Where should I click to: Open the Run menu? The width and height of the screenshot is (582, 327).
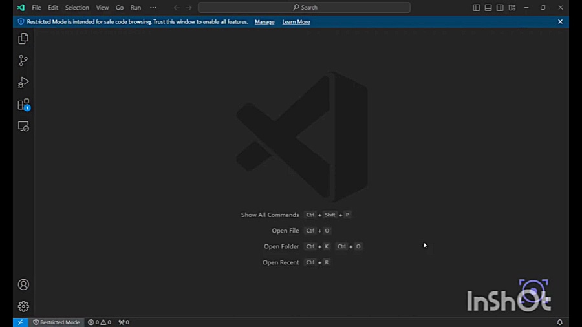(136, 7)
